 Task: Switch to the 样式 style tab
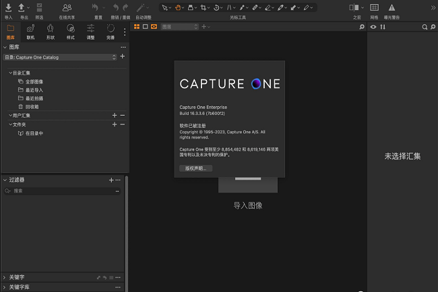(70, 32)
